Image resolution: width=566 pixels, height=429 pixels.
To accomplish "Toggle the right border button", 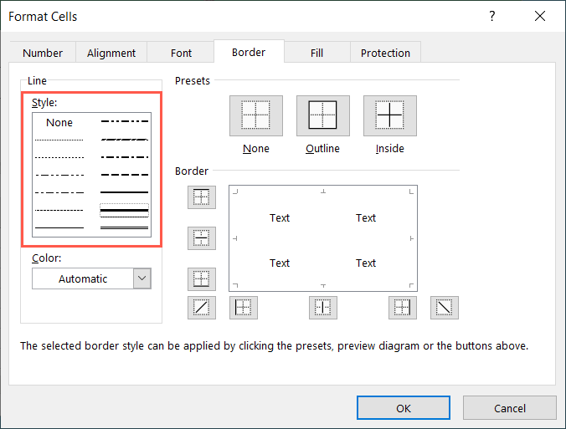I will point(402,308).
